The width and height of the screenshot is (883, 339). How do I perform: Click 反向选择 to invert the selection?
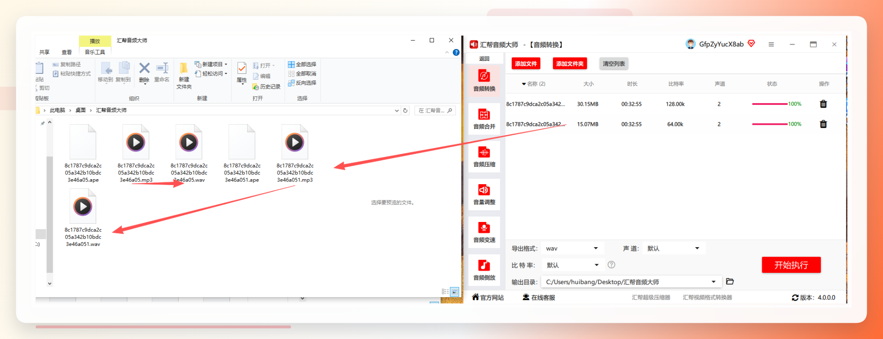click(302, 83)
